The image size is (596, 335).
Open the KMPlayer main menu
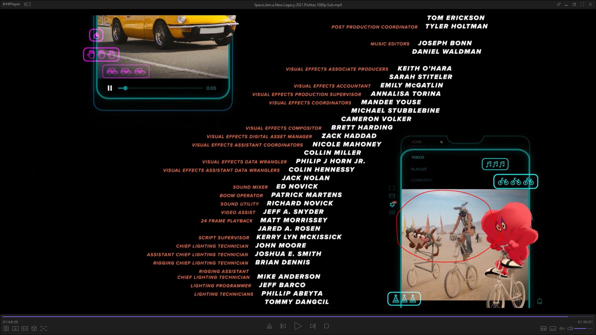click(11, 4)
